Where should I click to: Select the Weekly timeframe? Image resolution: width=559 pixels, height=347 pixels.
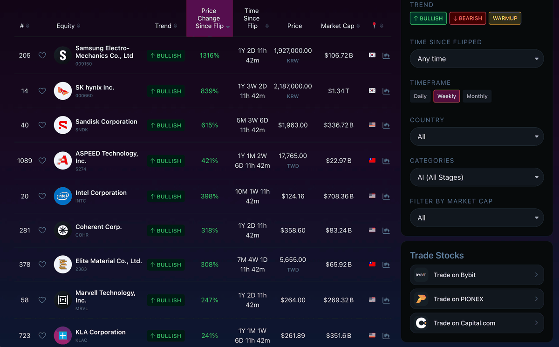447,96
